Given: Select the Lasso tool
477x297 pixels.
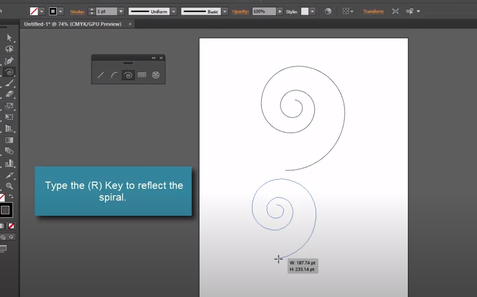Looking at the screenshot, I should pyautogui.click(x=9, y=49).
